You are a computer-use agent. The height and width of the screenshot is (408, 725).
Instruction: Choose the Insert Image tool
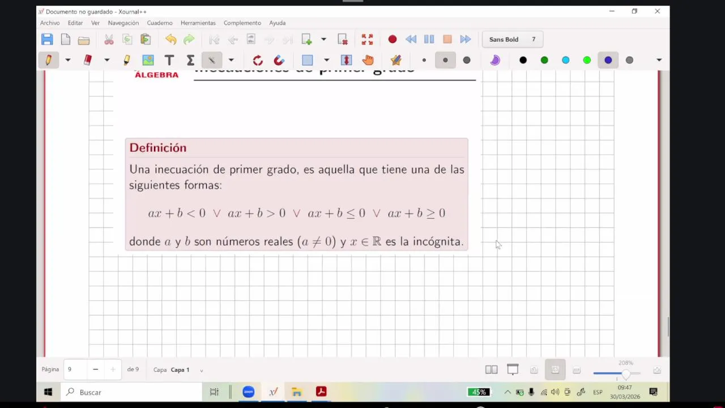[148, 60]
